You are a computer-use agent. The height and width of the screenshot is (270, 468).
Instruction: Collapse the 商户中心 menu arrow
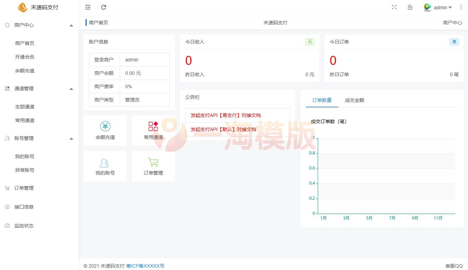tap(71, 25)
